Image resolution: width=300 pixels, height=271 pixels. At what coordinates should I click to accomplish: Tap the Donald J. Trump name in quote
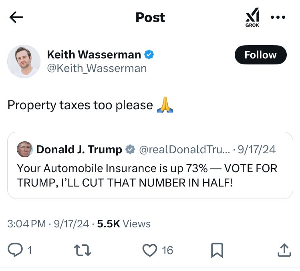tap(79, 150)
